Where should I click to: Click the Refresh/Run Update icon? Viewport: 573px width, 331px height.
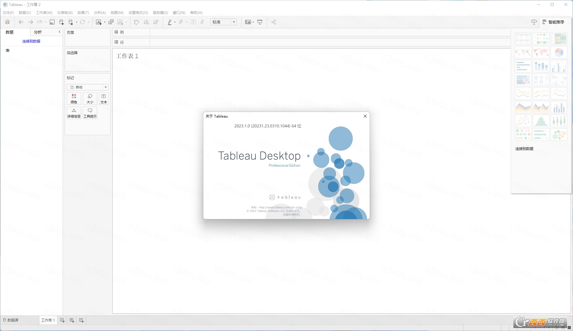(83, 22)
